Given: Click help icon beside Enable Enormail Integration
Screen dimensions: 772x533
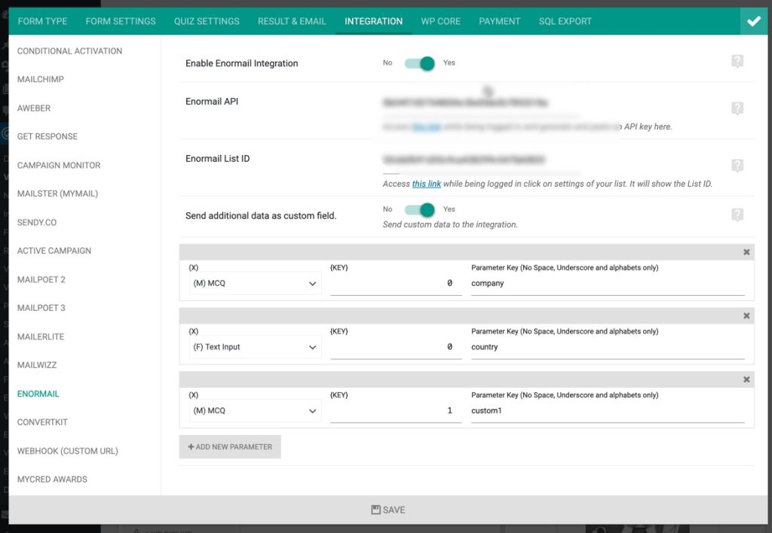Looking at the screenshot, I should (738, 62).
